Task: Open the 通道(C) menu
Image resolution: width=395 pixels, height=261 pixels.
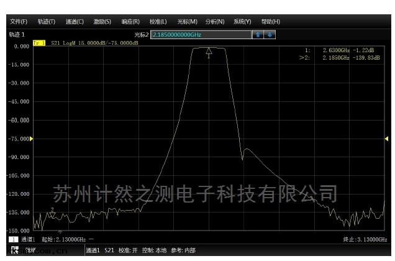Action: (75, 22)
